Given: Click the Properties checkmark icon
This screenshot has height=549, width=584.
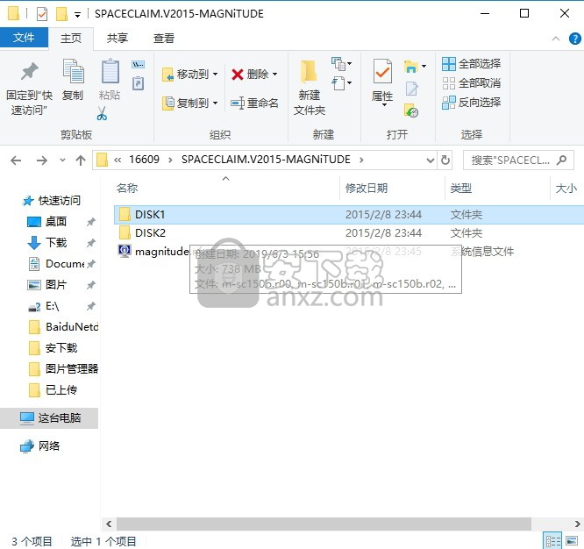Looking at the screenshot, I should (382, 72).
